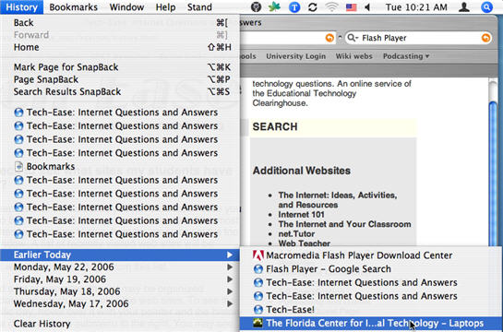Click the History menu title
The image size is (503, 332).
click(22, 7)
